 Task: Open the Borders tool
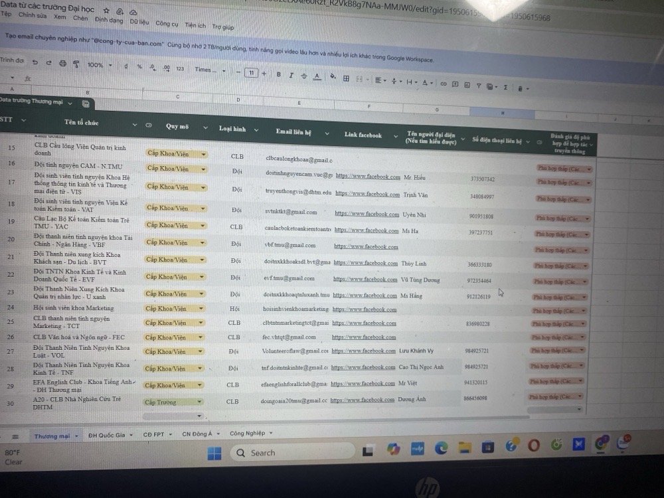pos(346,78)
